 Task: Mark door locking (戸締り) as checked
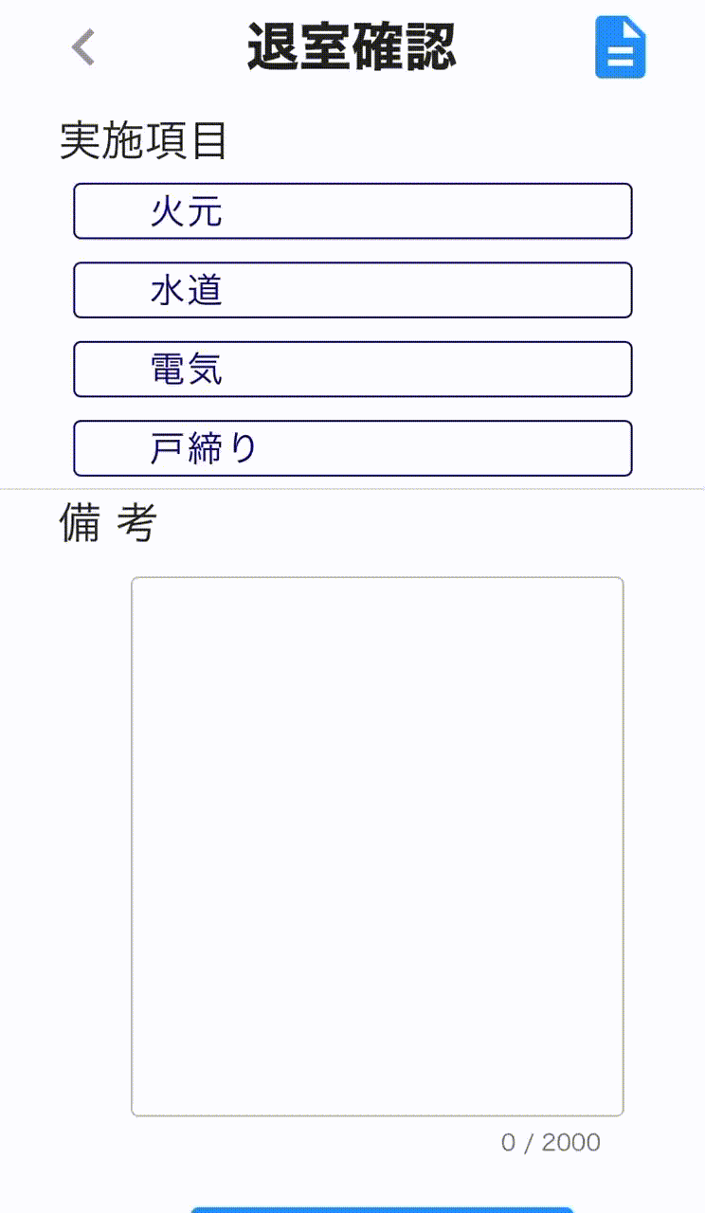(x=352, y=448)
